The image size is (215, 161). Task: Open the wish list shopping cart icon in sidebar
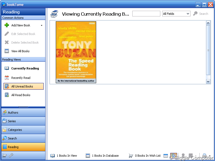(5, 155)
